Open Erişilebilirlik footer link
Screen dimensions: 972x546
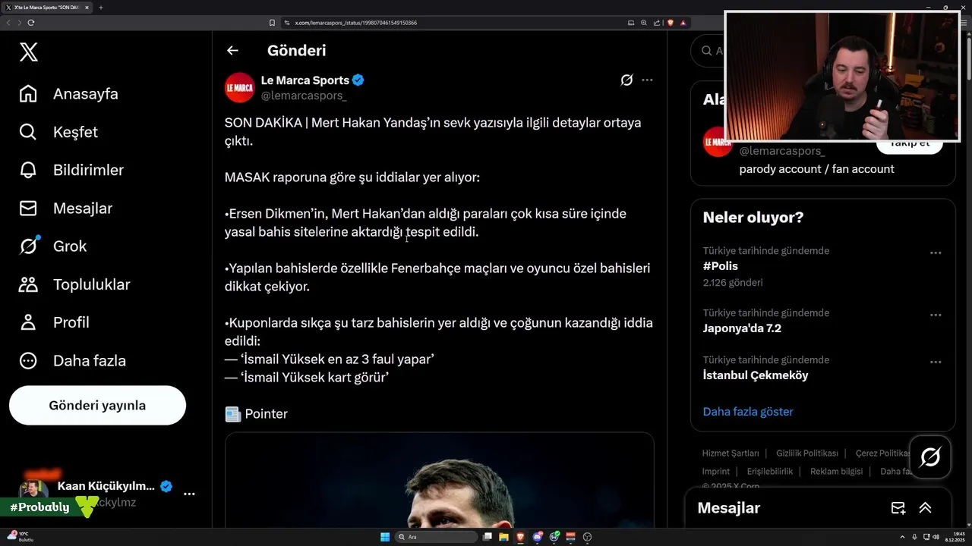pyautogui.click(x=770, y=471)
